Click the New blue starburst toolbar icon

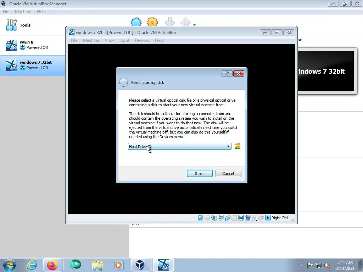tap(136, 22)
